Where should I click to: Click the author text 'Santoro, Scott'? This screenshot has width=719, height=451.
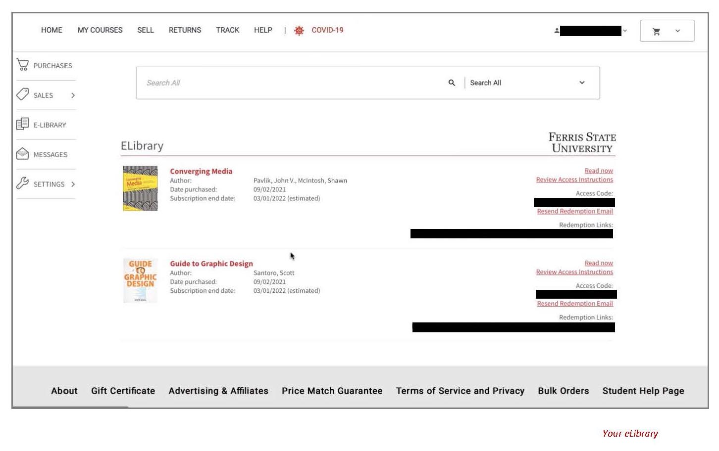point(274,273)
